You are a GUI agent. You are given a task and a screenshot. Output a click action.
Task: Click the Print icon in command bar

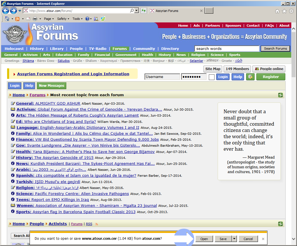[35, 19]
